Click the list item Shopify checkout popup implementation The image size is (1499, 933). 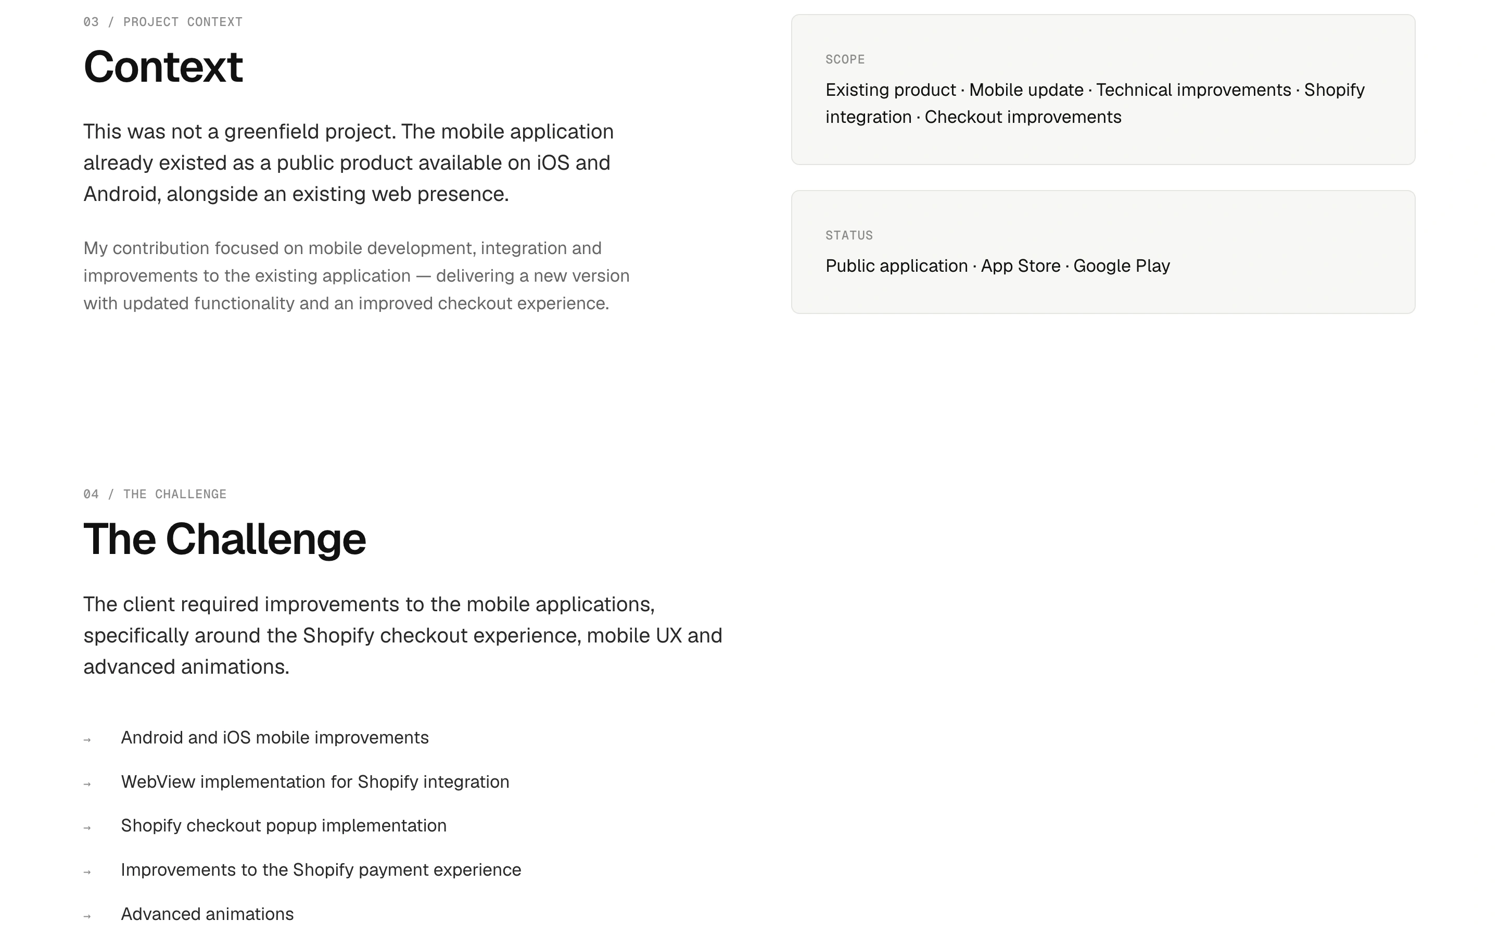[284, 826]
